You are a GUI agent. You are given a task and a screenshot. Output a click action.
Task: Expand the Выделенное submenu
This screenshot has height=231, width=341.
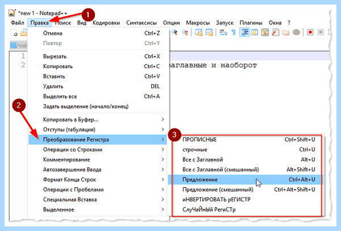[x=99, y=209]
